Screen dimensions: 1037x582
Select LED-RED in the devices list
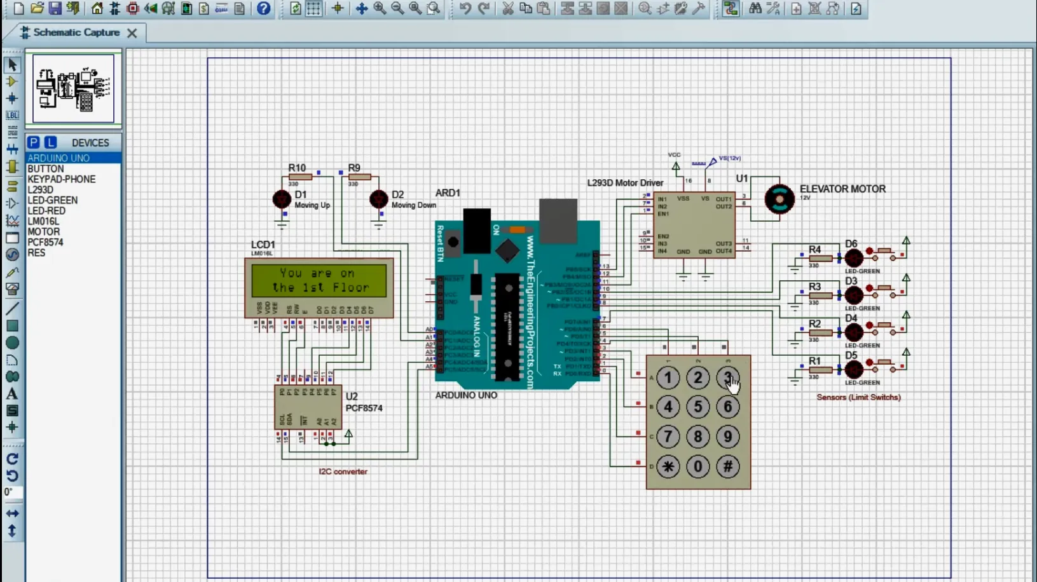coord(73,210)
